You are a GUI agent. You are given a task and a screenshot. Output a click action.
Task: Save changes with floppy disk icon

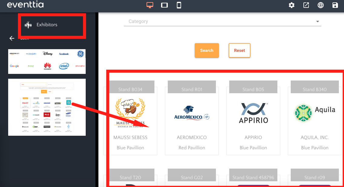click(x=335, y=5)
